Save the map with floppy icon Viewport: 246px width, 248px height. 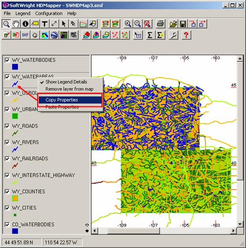(183, 24)
